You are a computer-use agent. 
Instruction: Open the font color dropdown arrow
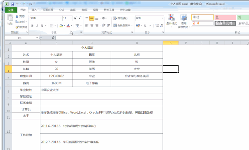(x=71, y=25)
